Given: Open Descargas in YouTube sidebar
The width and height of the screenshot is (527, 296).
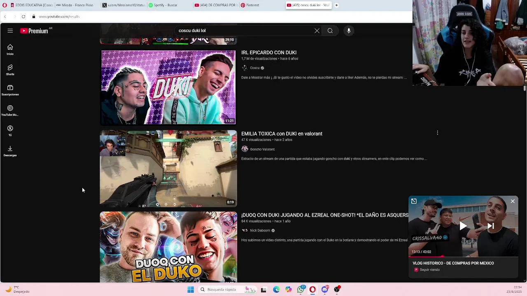Looking at the screenshot, I should (x=10, y=151).
